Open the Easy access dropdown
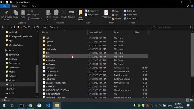The width and height of the screenshot is (194, 109). coord(92,15)
